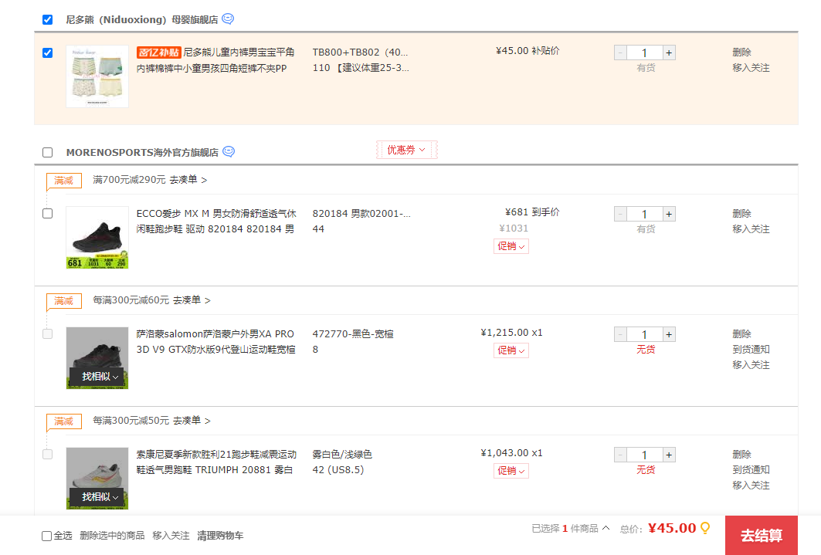Increase quantity of Niduoxiong children's underwear
This screenshot has height=555, width=821.
pyautogui.click(x=669, y=52)
